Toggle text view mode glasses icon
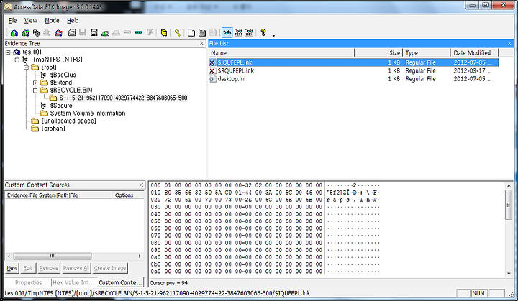This screenshot has height=301, width=518. tap(238, 32)
